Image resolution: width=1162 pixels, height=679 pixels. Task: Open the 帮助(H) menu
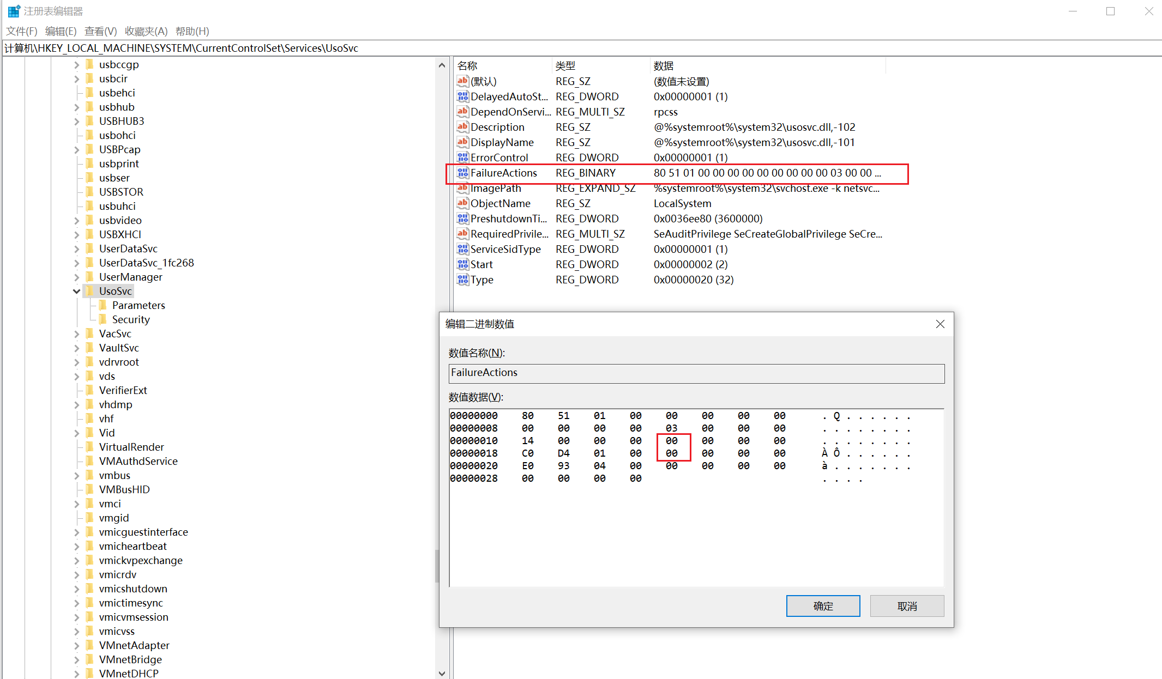[x=192, y=31]
